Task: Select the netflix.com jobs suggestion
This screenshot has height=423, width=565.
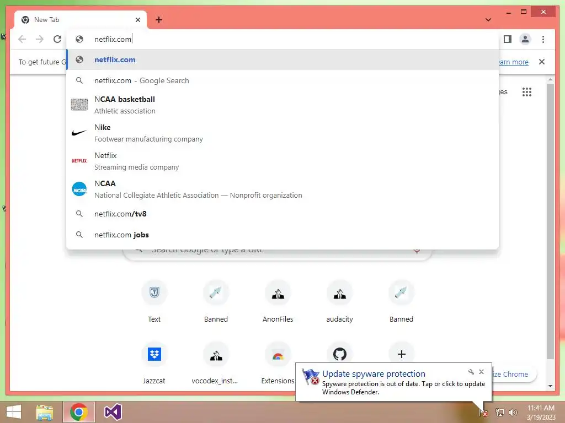Action: click(283, 235)
